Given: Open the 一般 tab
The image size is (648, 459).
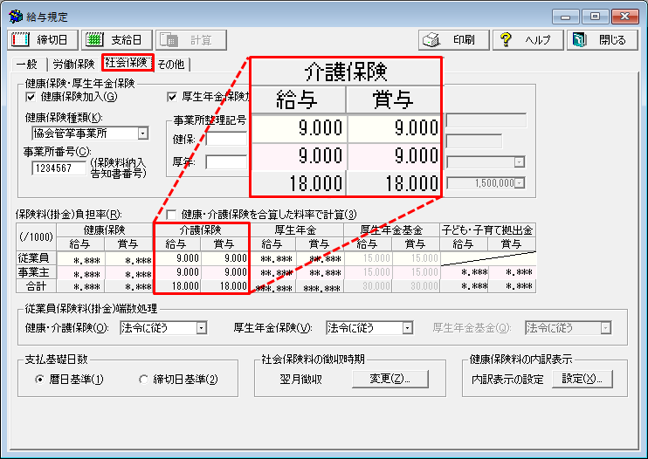Looking at the screenshot, I should click(x=27, y=64).
